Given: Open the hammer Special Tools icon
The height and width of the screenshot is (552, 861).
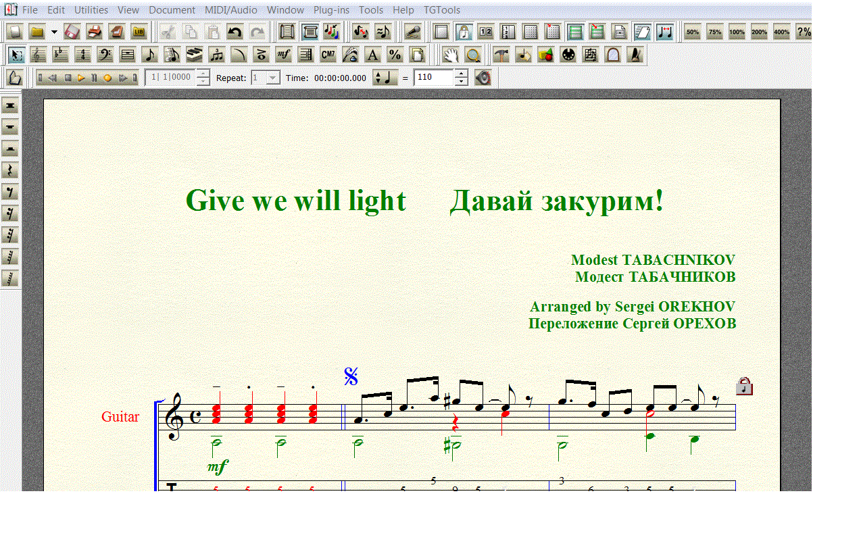Looking at the screenshot, I should coord(501,55).
